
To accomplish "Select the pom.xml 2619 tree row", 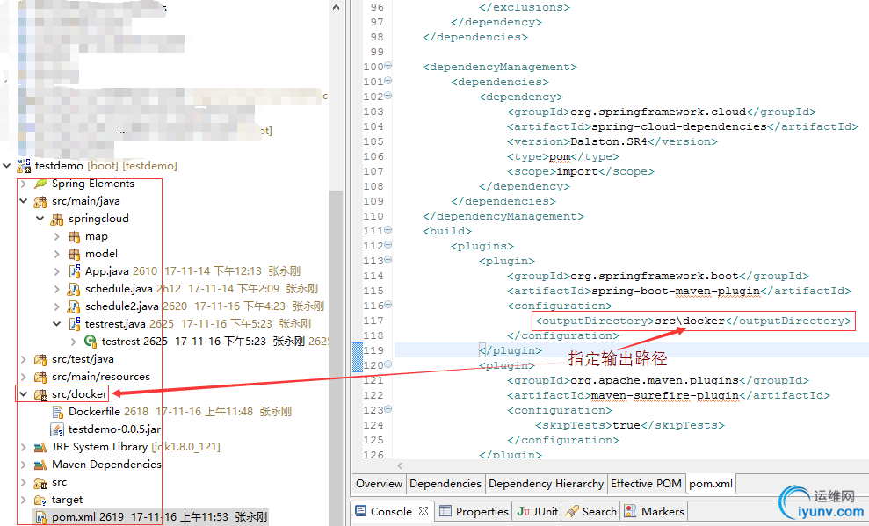I will (151, 517).
